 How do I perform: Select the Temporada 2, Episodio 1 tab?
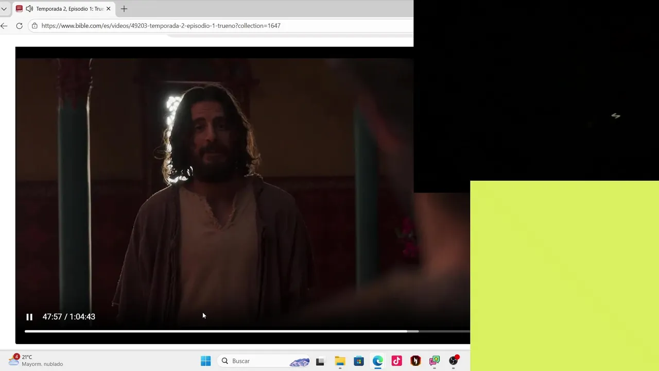[64, 9]
